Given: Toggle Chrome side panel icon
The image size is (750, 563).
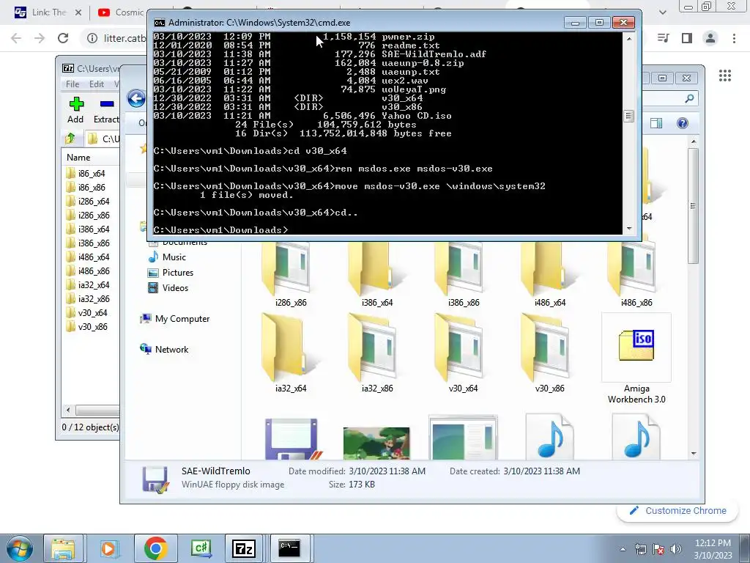Looking at the screenshot, I should coord(687,38).
